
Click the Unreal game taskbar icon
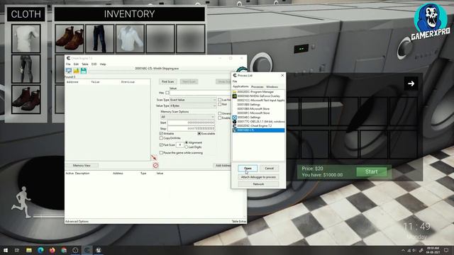pyautogui.click(x=99, y=250)
